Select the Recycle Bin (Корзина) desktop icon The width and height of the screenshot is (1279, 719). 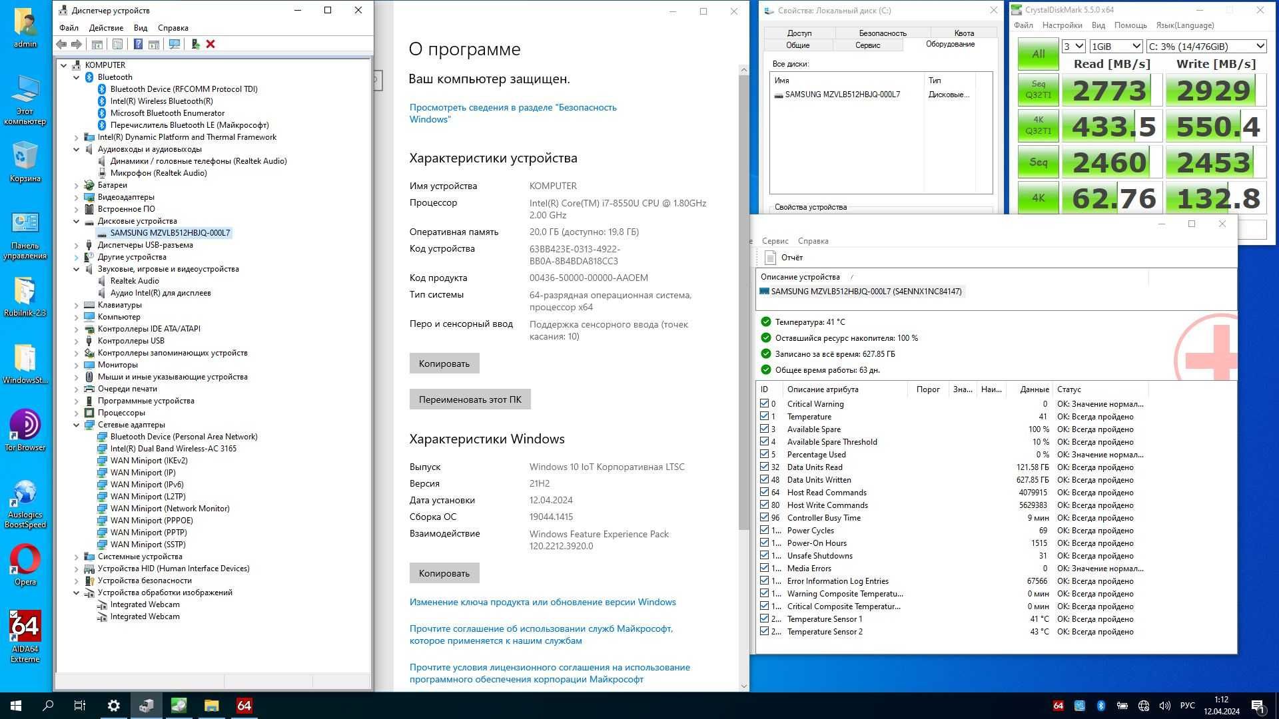[x=25, y=162]
